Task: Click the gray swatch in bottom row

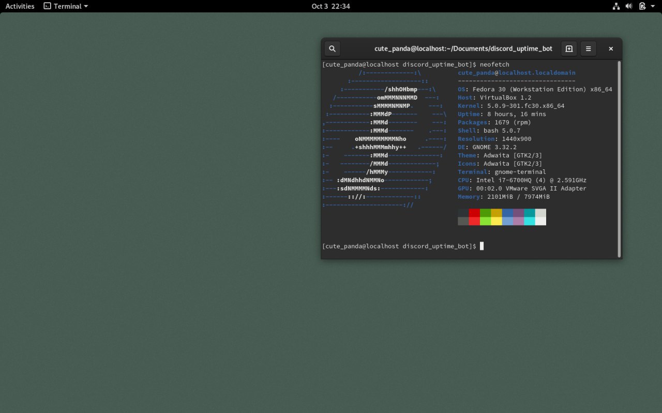Action: (x=463, y=221)
